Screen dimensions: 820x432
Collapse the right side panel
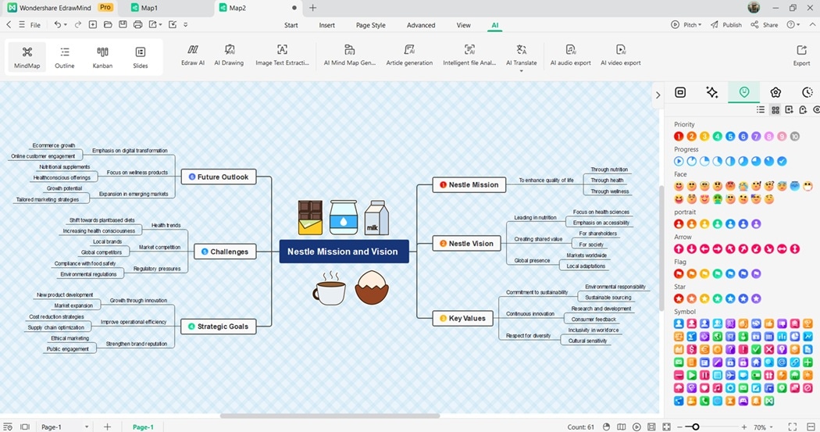[658, 95]
